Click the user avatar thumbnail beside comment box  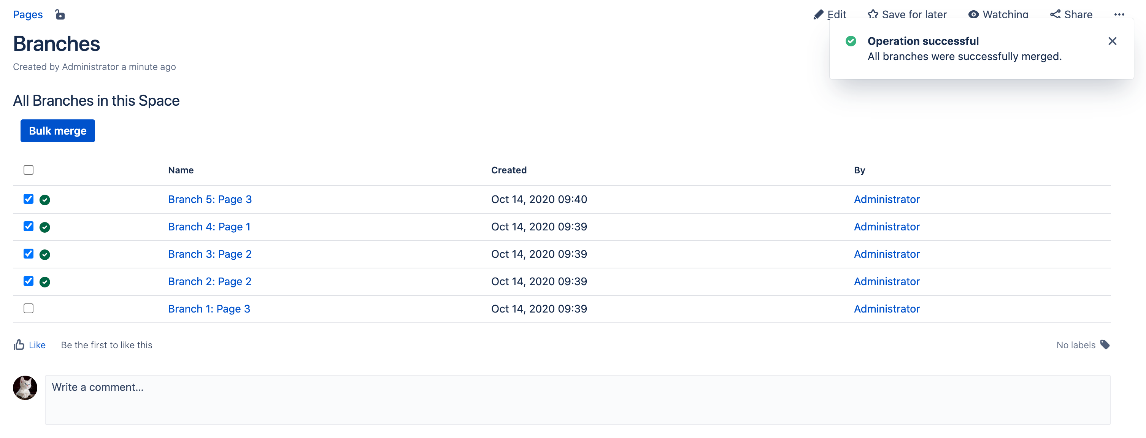click(x=25, y=387)
